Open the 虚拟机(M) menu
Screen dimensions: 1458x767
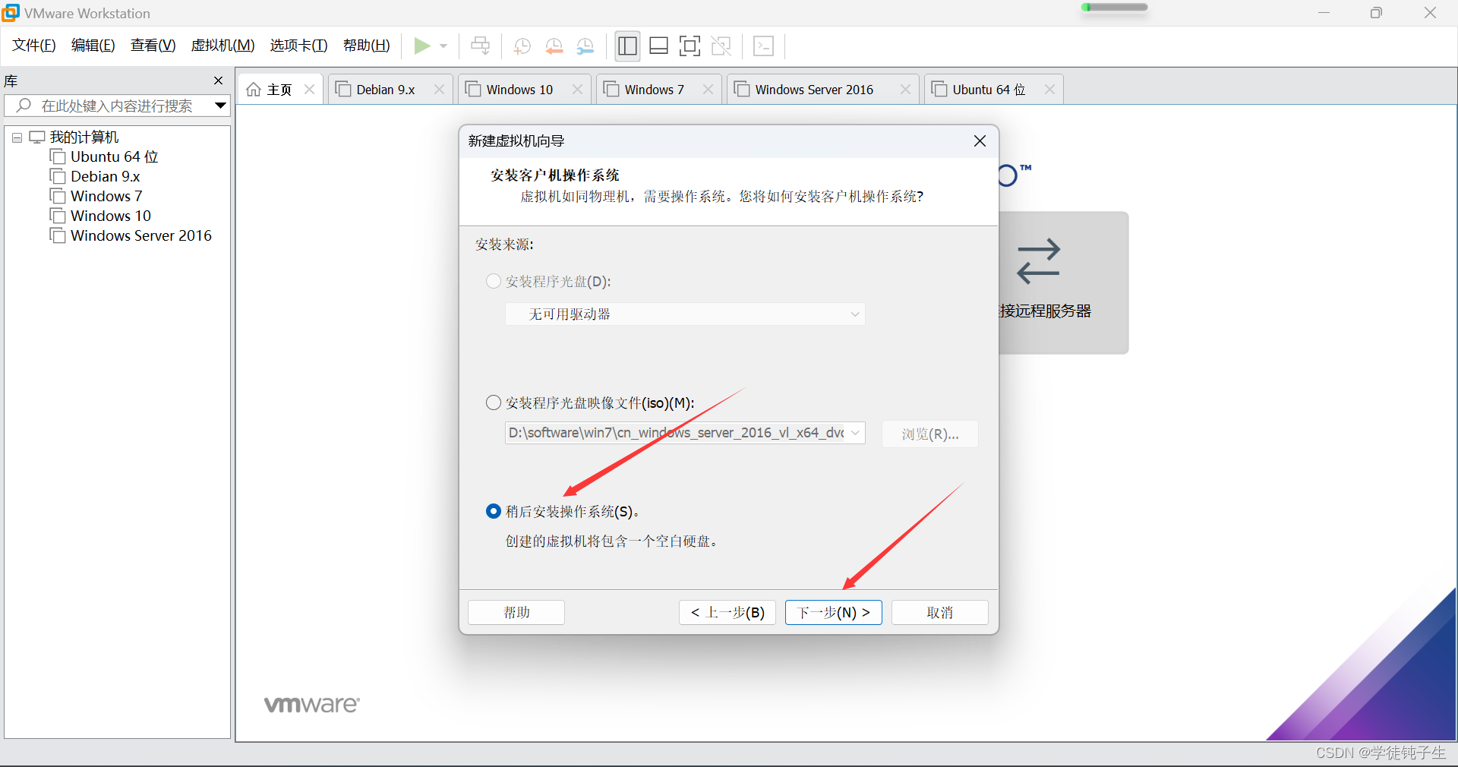222,46
